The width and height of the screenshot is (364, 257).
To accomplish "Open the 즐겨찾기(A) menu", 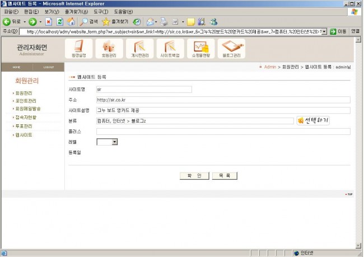I will [76, 11].
